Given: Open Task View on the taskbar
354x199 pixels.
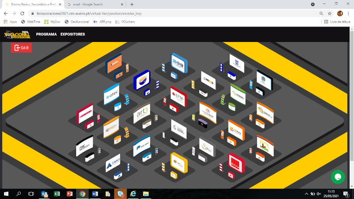Looking at the screenshot, I should 31,194.
